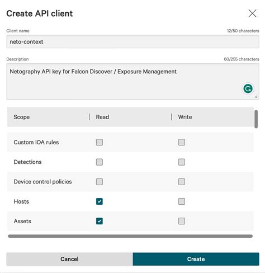Check the Detections Read checkbox
265x273 pixels.
[x=100, y=162]
